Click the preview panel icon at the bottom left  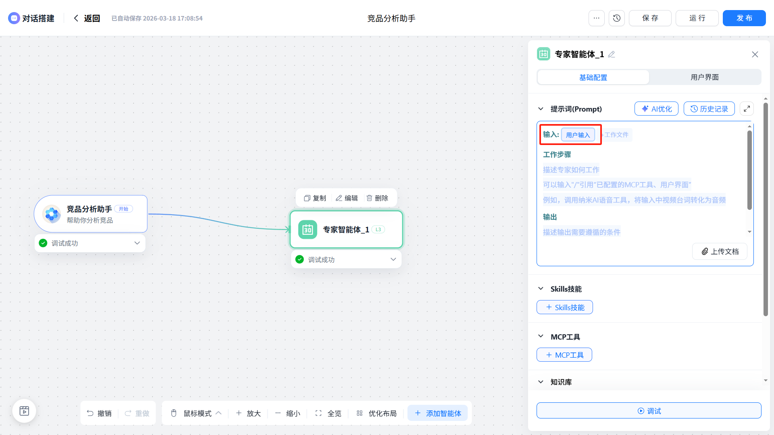24,411
